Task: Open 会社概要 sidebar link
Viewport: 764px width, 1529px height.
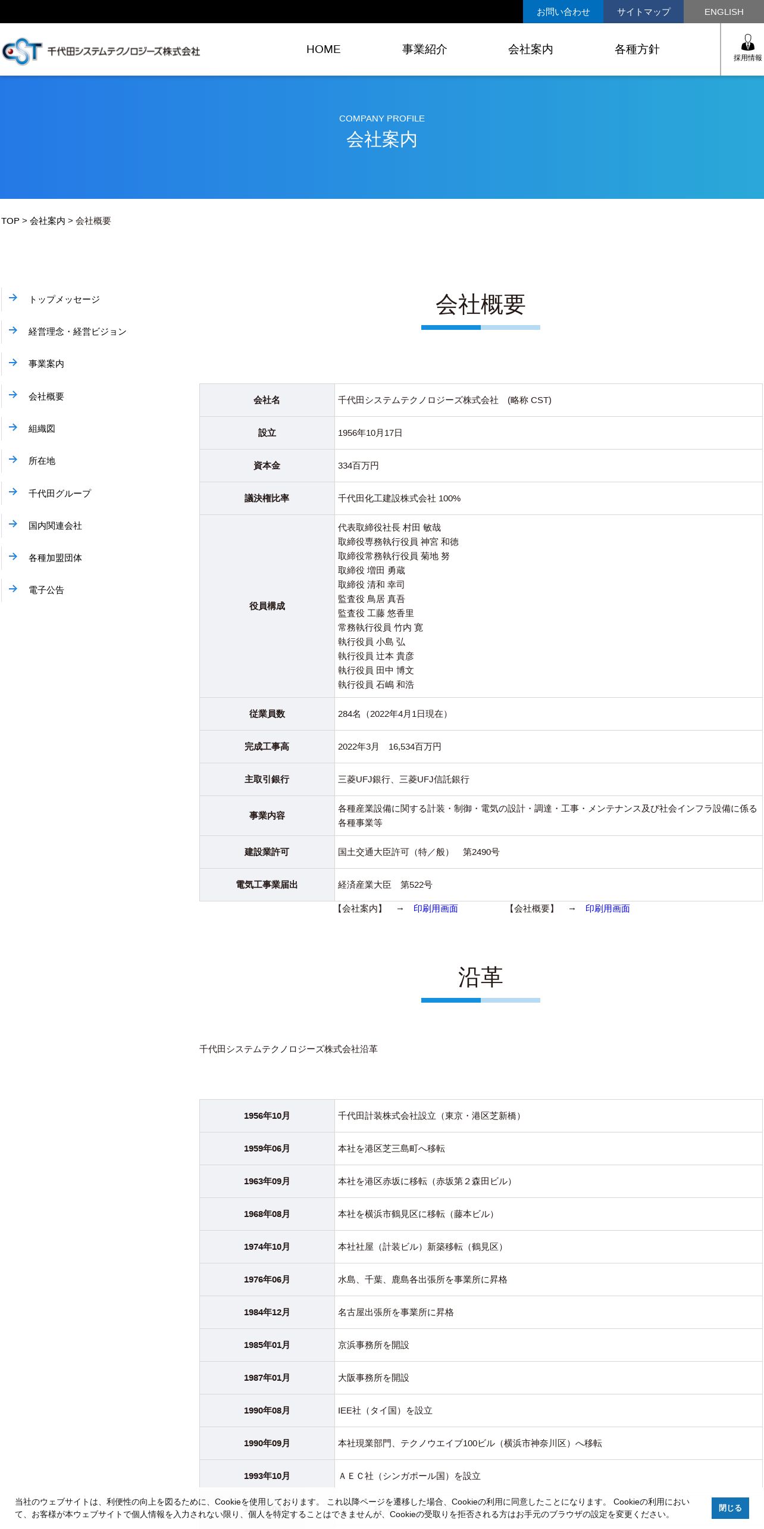Action: coord(46,397)
